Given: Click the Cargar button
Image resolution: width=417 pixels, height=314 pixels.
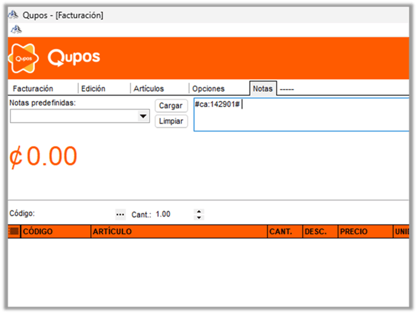Looking at the screenshot, I should pyautogui.click(x=171, y=105).
